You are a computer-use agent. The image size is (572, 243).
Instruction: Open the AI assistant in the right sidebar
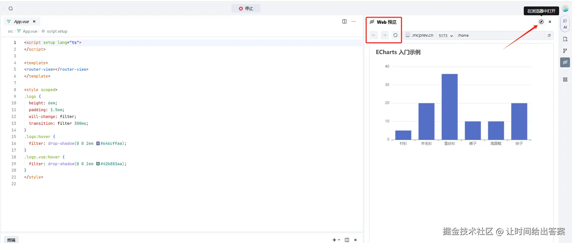565,24
